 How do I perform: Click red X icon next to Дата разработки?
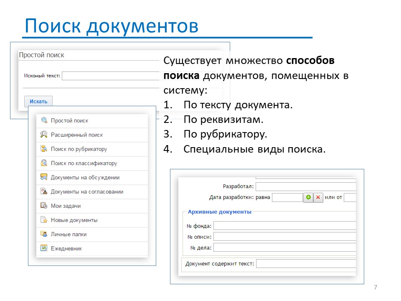(318, 197)
